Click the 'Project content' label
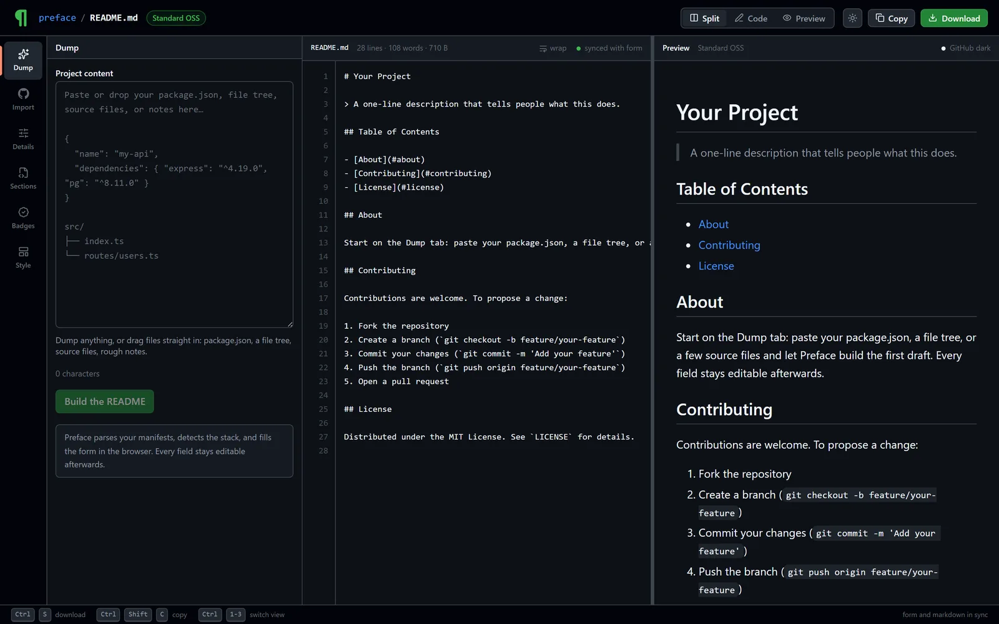 84,74
